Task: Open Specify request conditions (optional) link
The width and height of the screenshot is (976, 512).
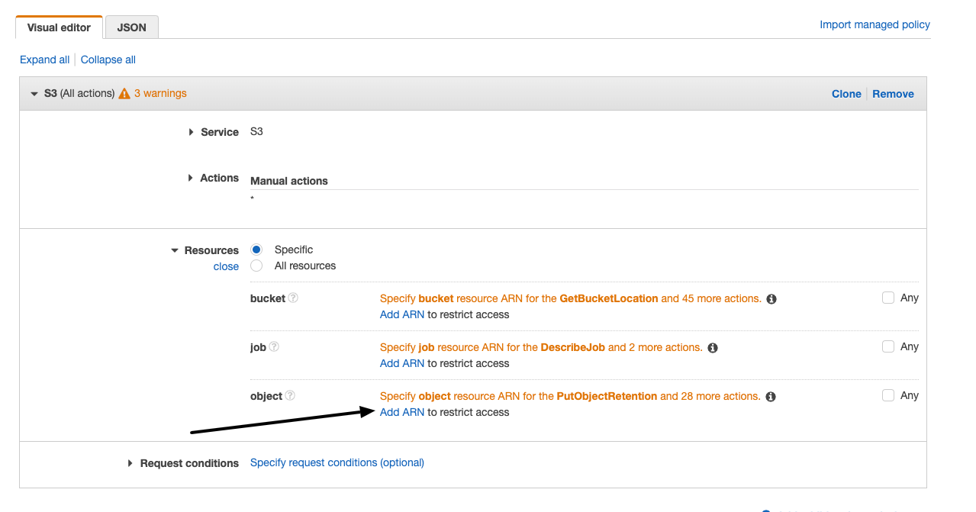Action: [337, 462]
